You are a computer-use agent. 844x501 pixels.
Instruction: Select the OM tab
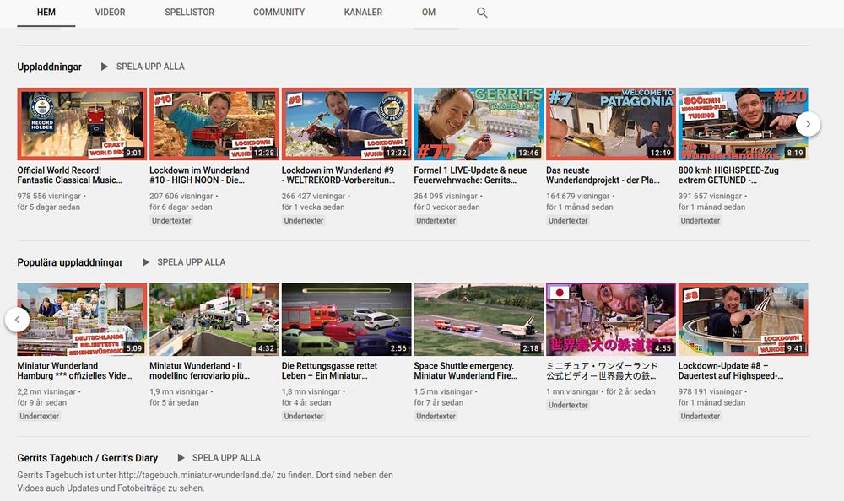coord(429,13)
